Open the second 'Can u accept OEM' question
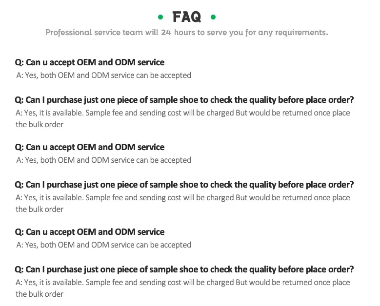 (x=90, y=147)
